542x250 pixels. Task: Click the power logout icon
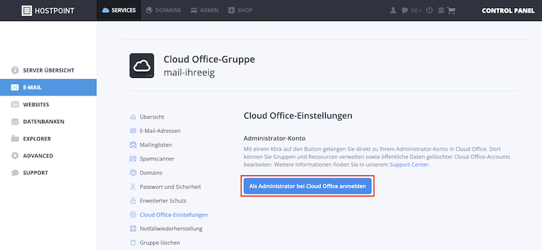click(x=430, y=10)
